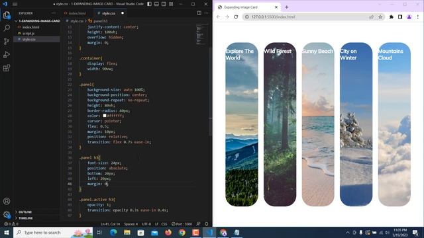The width and height of the screenshot is (424, 238).
Task: Expand the City on Winter image card
Action: click(356, 124)
